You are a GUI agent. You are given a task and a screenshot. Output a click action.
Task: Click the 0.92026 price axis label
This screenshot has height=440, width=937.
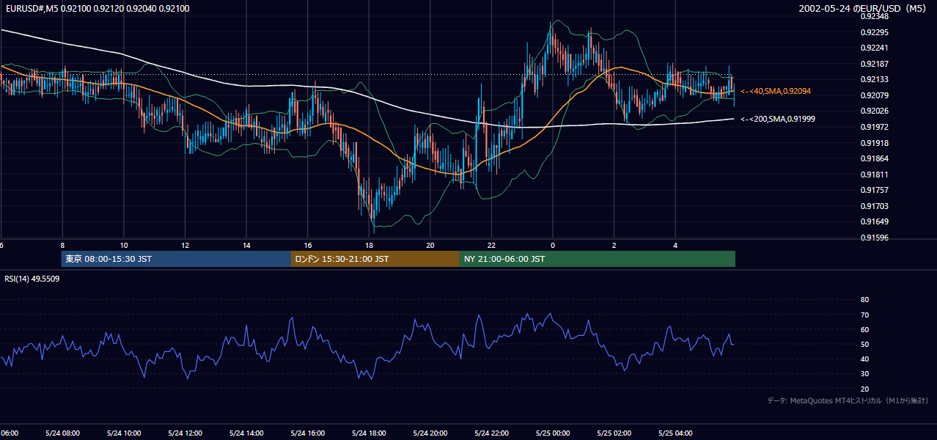[x=875, y=111]
